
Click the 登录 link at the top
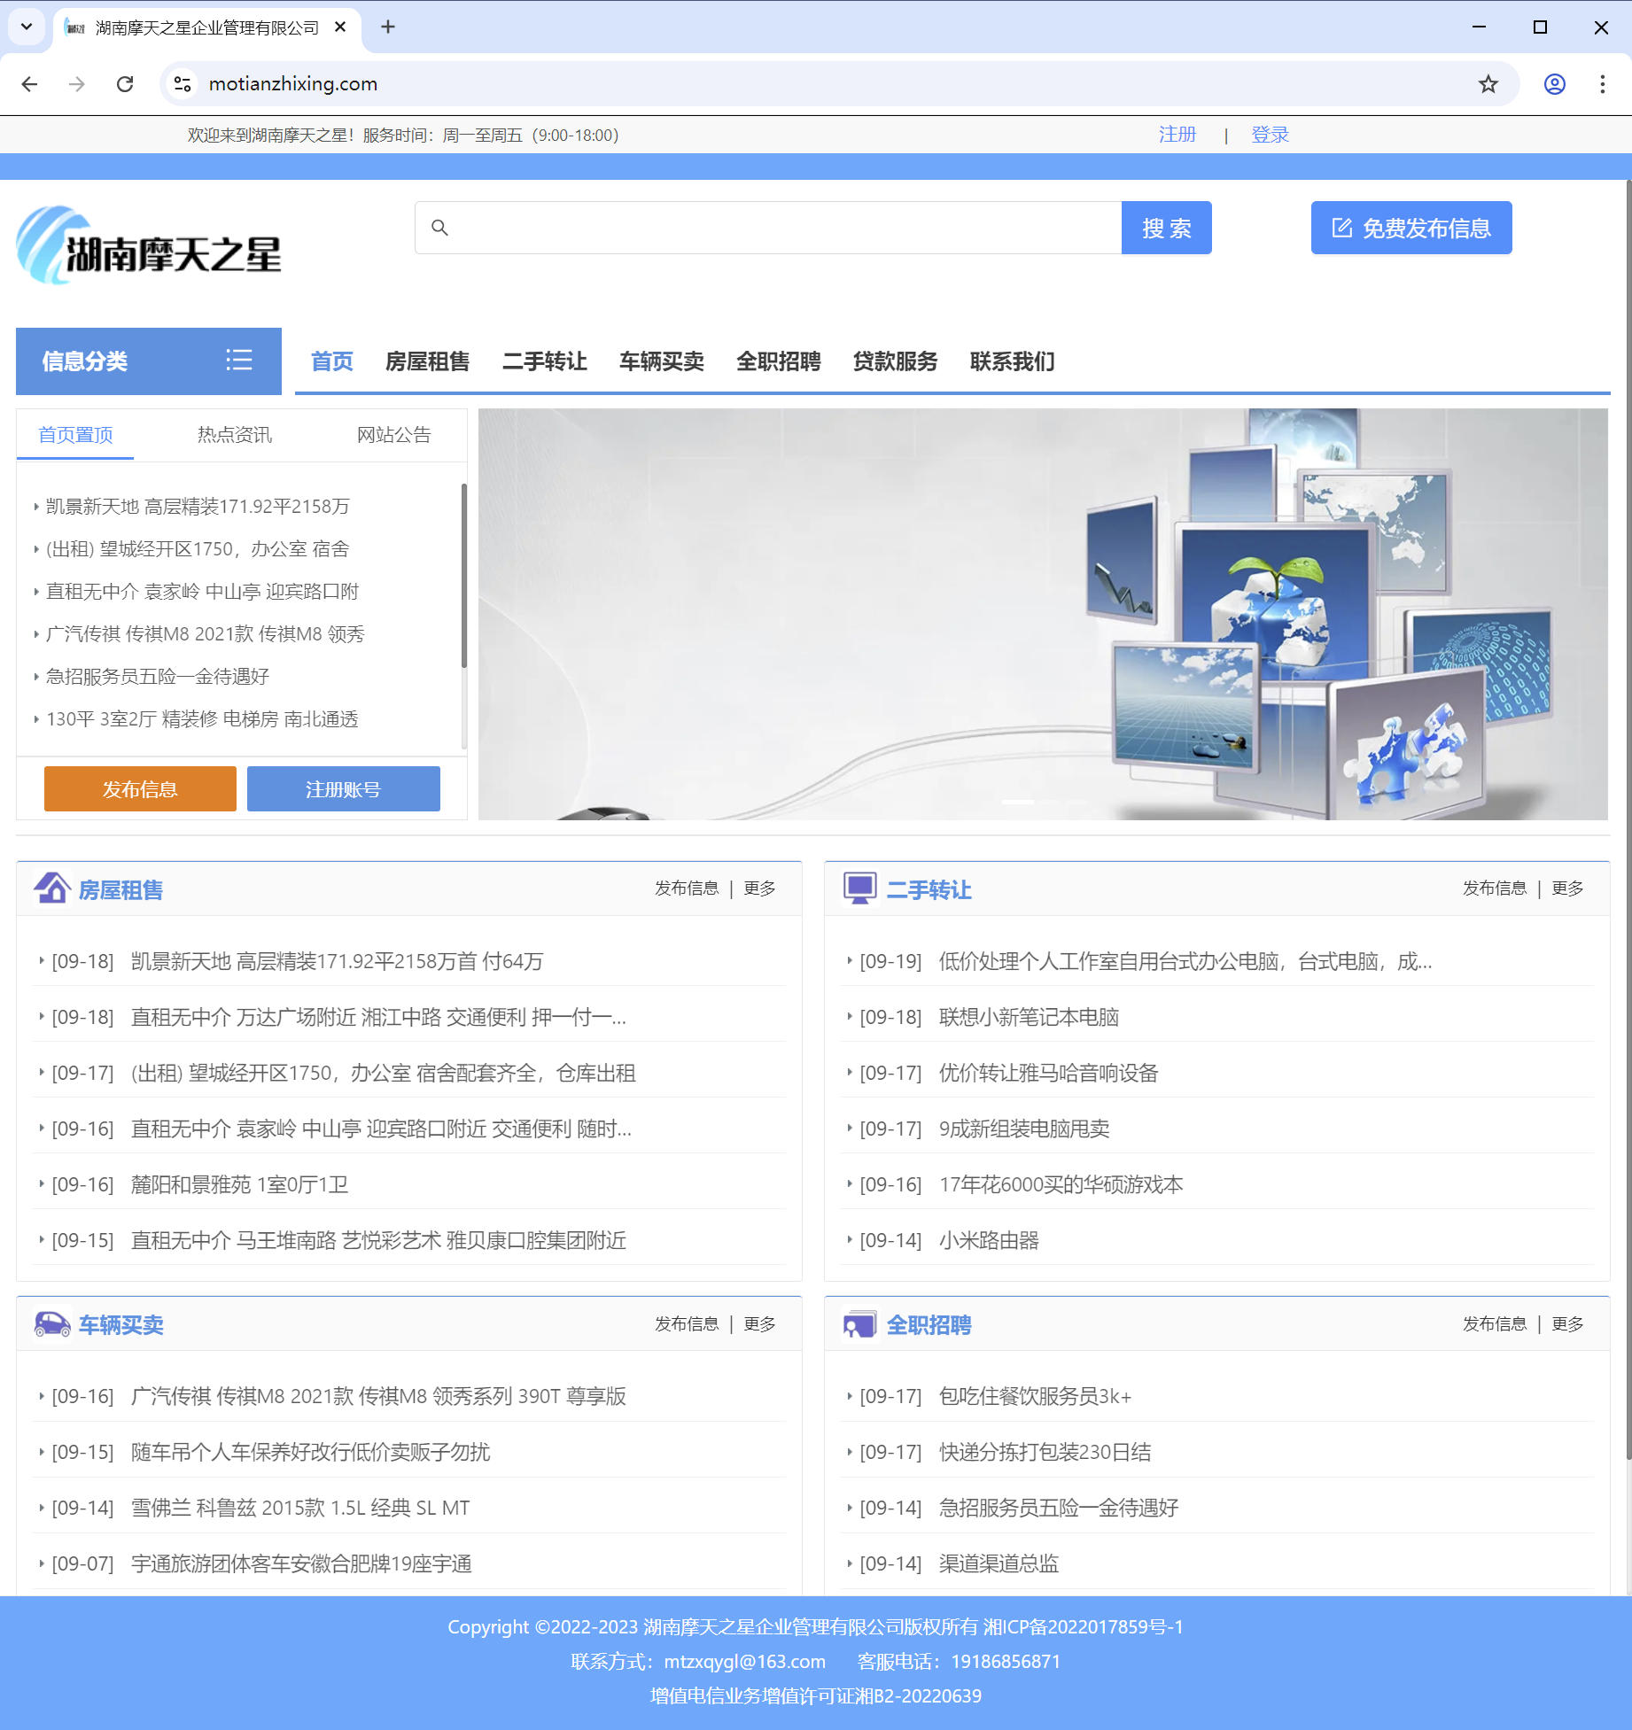pos(1269,135)
